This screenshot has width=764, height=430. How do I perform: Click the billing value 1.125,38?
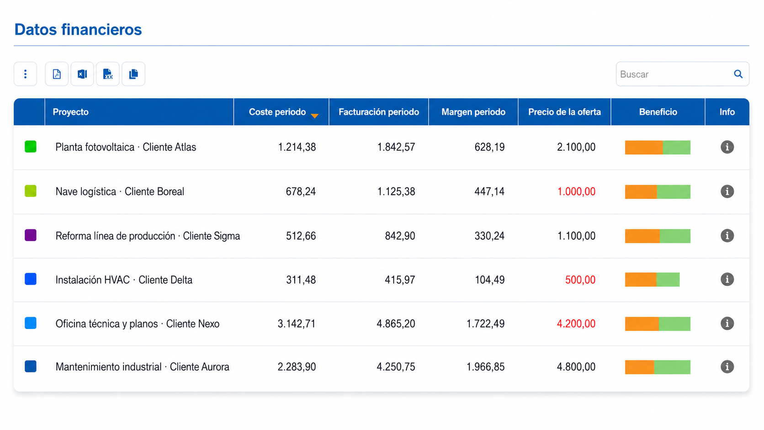pyautogui.click(x=396, y=191)
